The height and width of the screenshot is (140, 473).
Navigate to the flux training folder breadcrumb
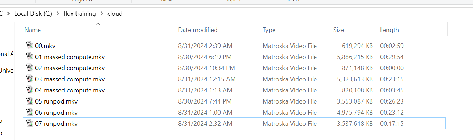click(80, 14)
